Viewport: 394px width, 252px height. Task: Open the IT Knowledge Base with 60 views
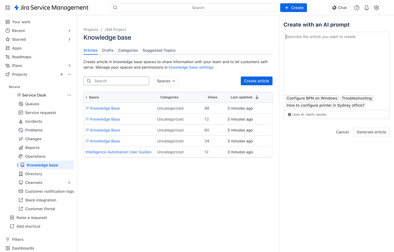pos(103,130)
